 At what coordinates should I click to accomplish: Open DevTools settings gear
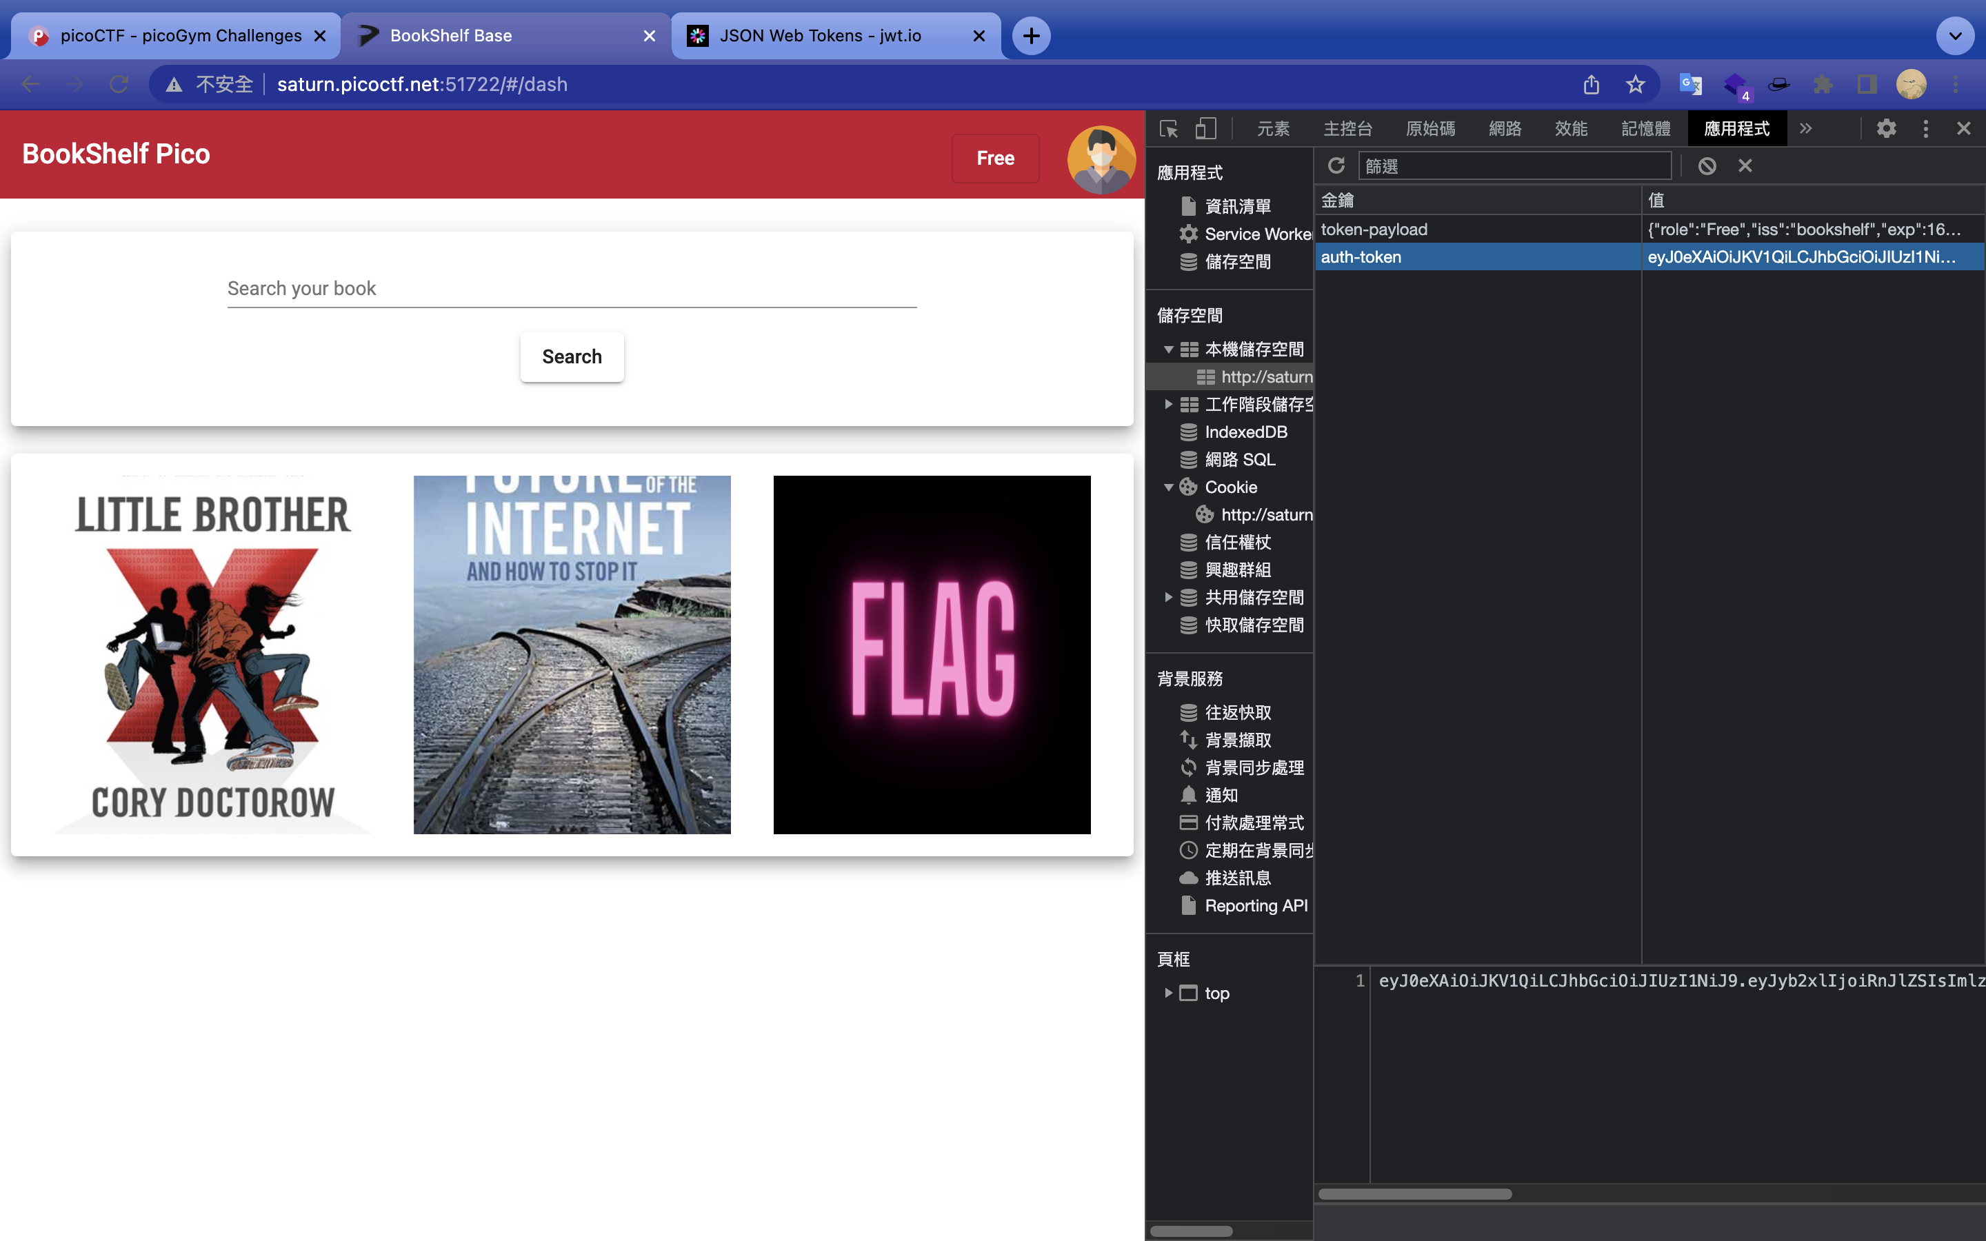1886,129
